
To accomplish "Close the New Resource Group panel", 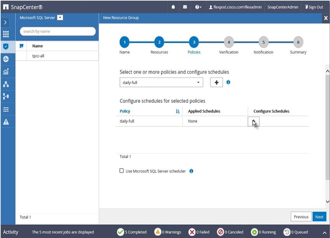I will tap(326, 18).
